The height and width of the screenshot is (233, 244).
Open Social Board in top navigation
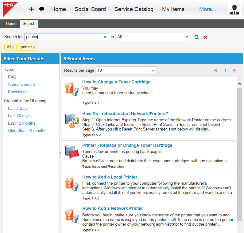coord(90,9)
